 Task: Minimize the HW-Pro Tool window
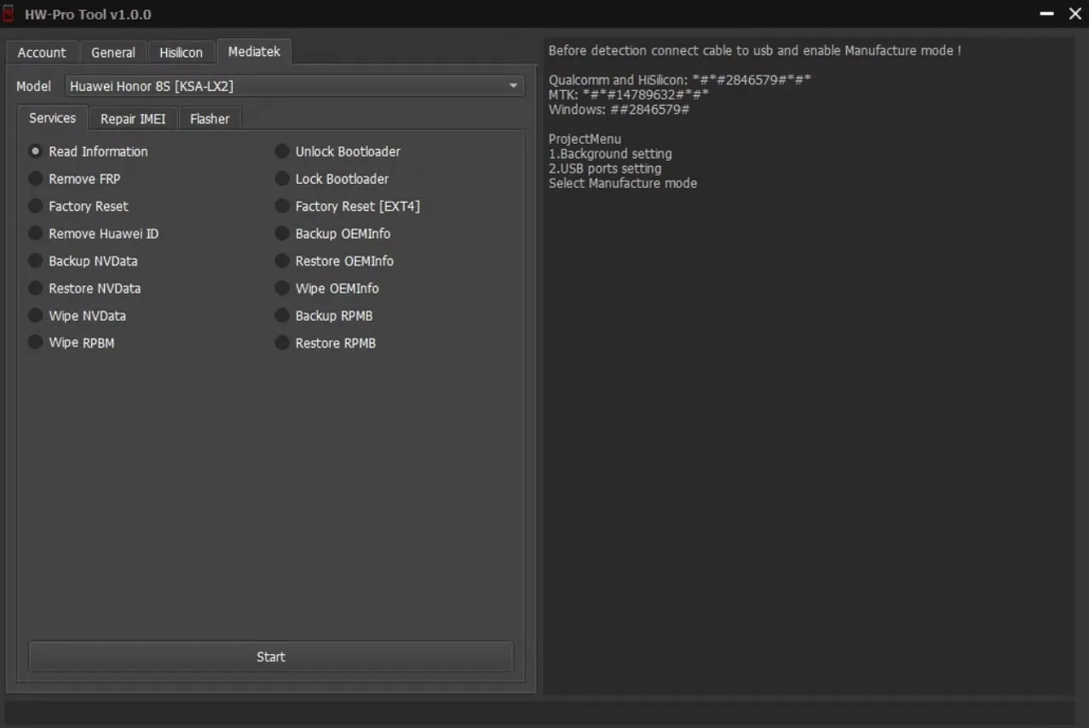1047,14
